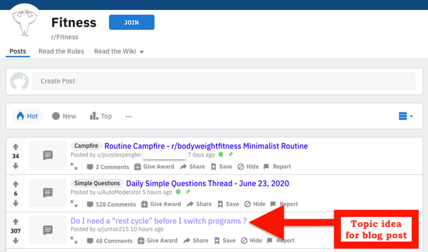
Task: Hide the Daily Simple Questions Thread
Action: tap(255, 204)
